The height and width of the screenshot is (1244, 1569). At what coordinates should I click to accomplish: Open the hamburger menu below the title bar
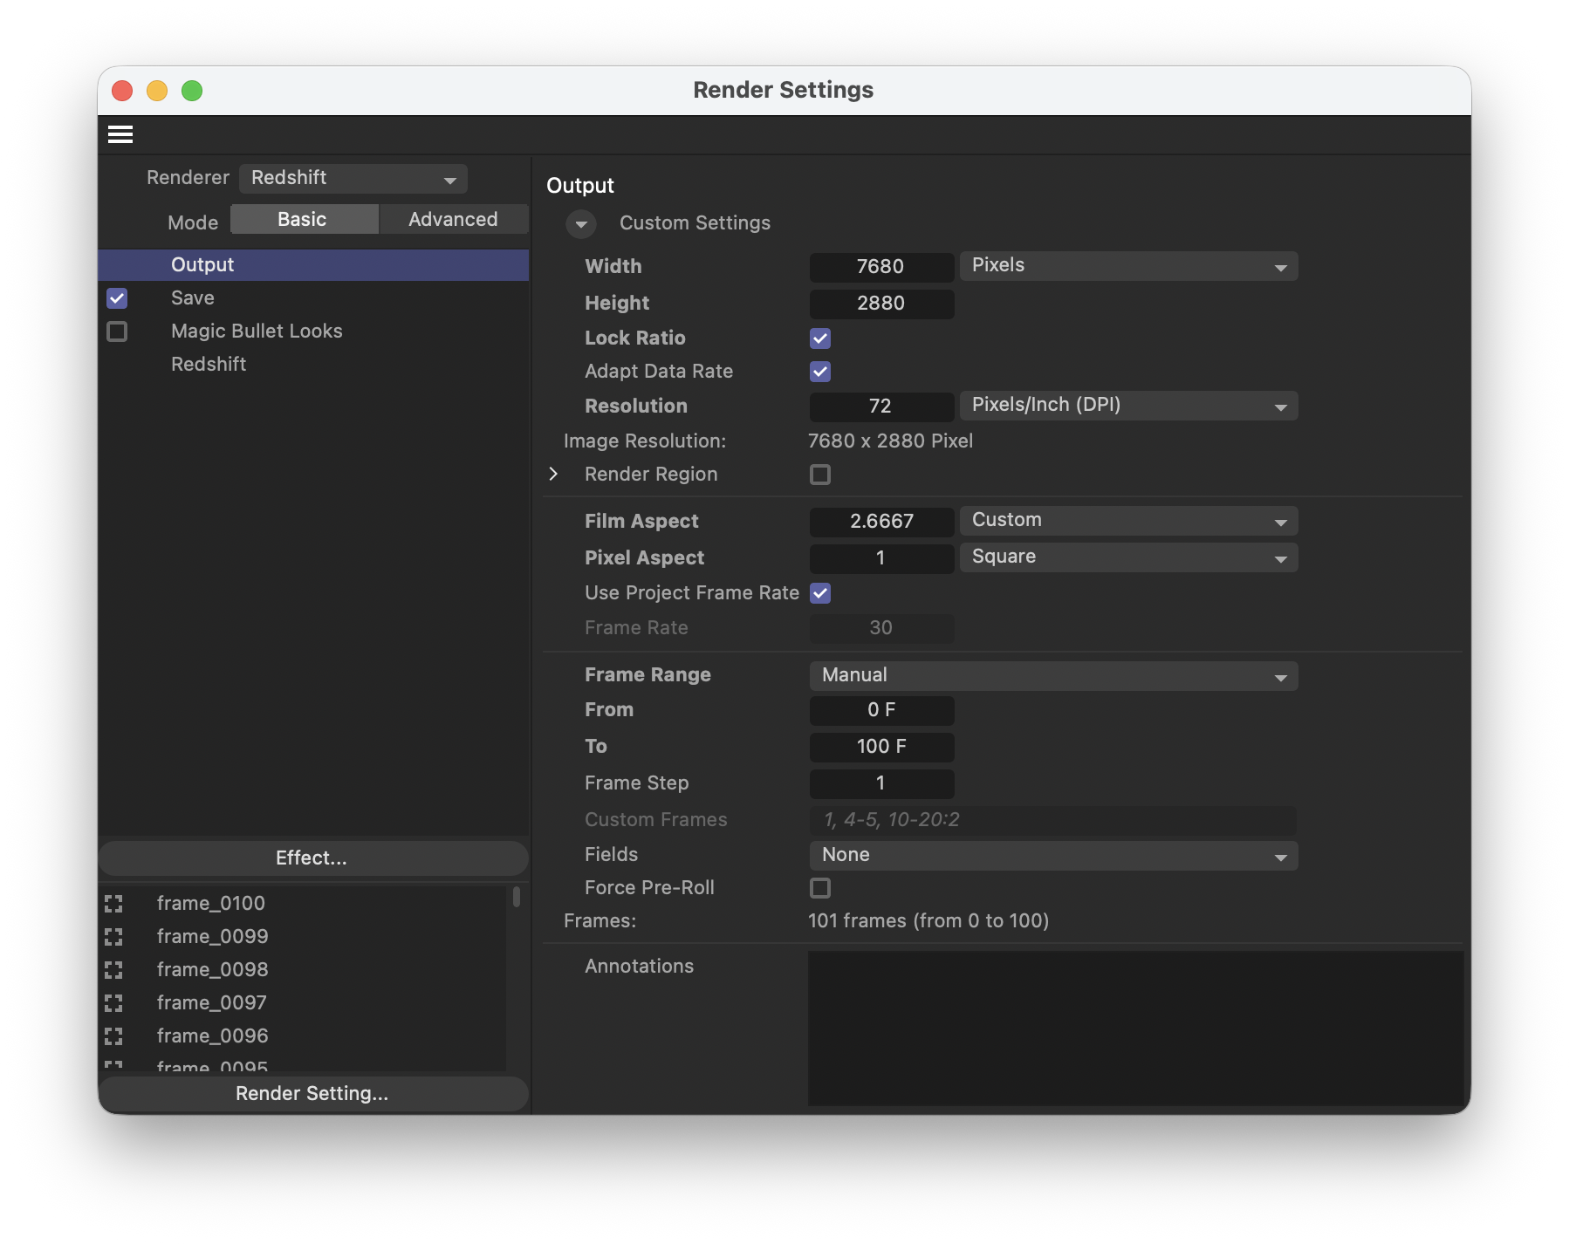coord(121,134)
